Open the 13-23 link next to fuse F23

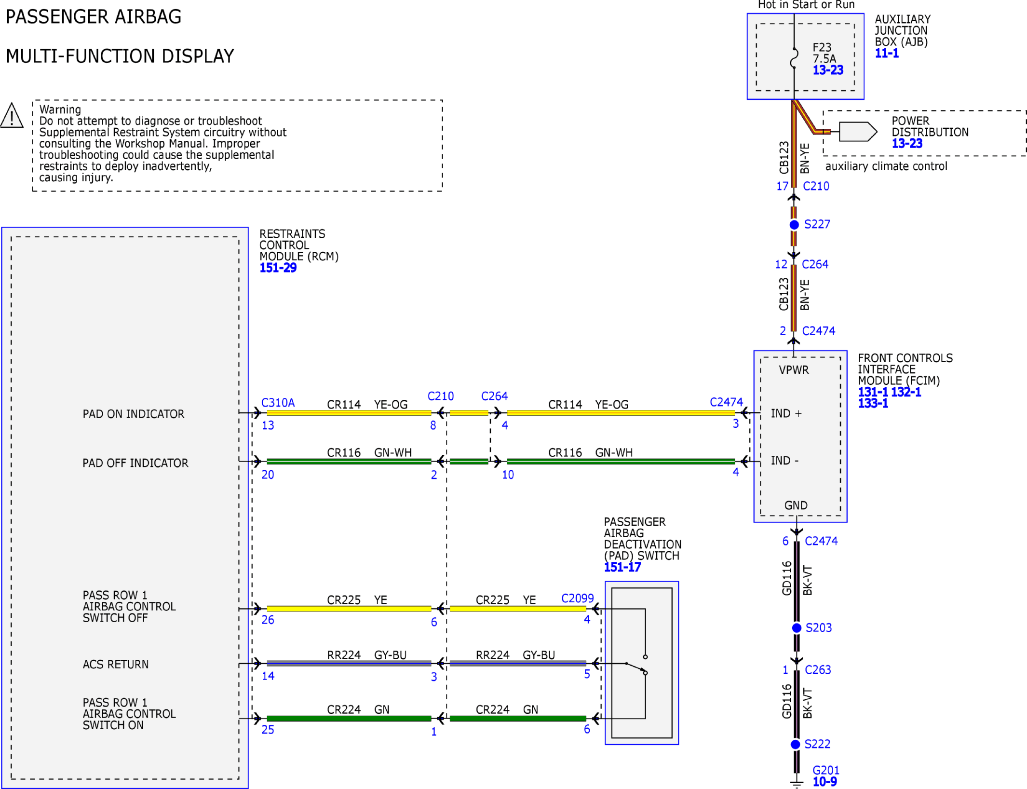point(828,70)
